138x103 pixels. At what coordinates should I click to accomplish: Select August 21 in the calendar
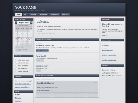(x=29, y=39)
